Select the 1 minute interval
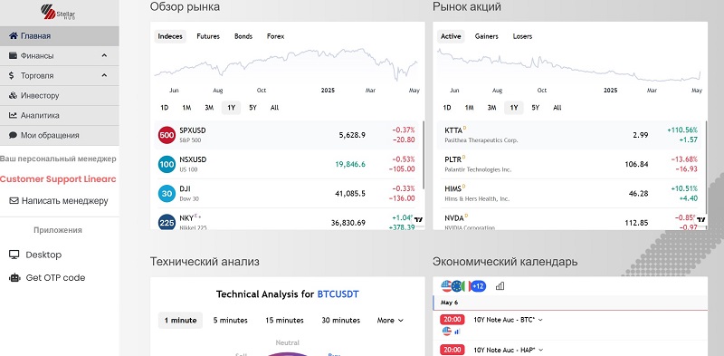 [x=180, y=321]
